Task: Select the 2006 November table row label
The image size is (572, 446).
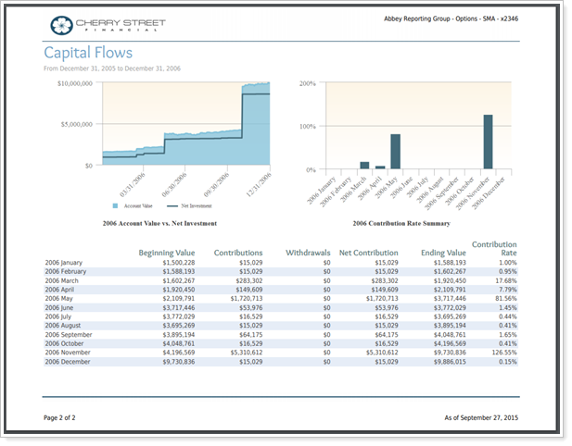Action: pos(68,353)
